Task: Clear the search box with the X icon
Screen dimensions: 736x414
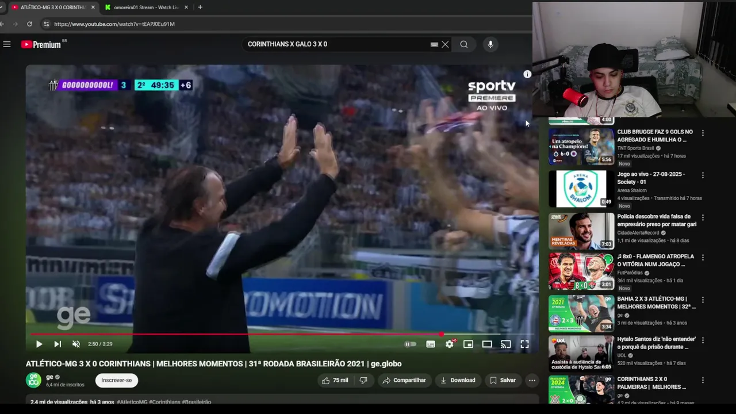Action: click(x=445, y=44)
